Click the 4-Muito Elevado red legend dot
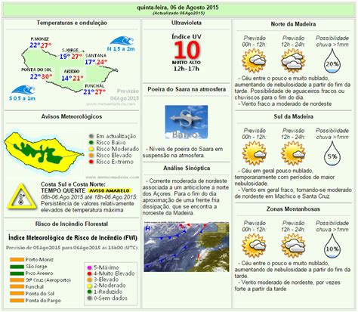 [89, 273]
